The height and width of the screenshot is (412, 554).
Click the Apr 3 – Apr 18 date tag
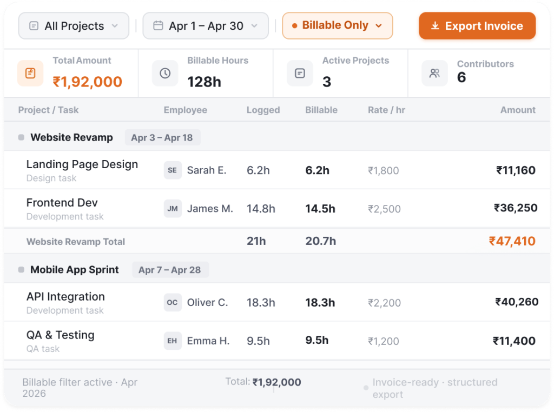[x=162, y=137]
